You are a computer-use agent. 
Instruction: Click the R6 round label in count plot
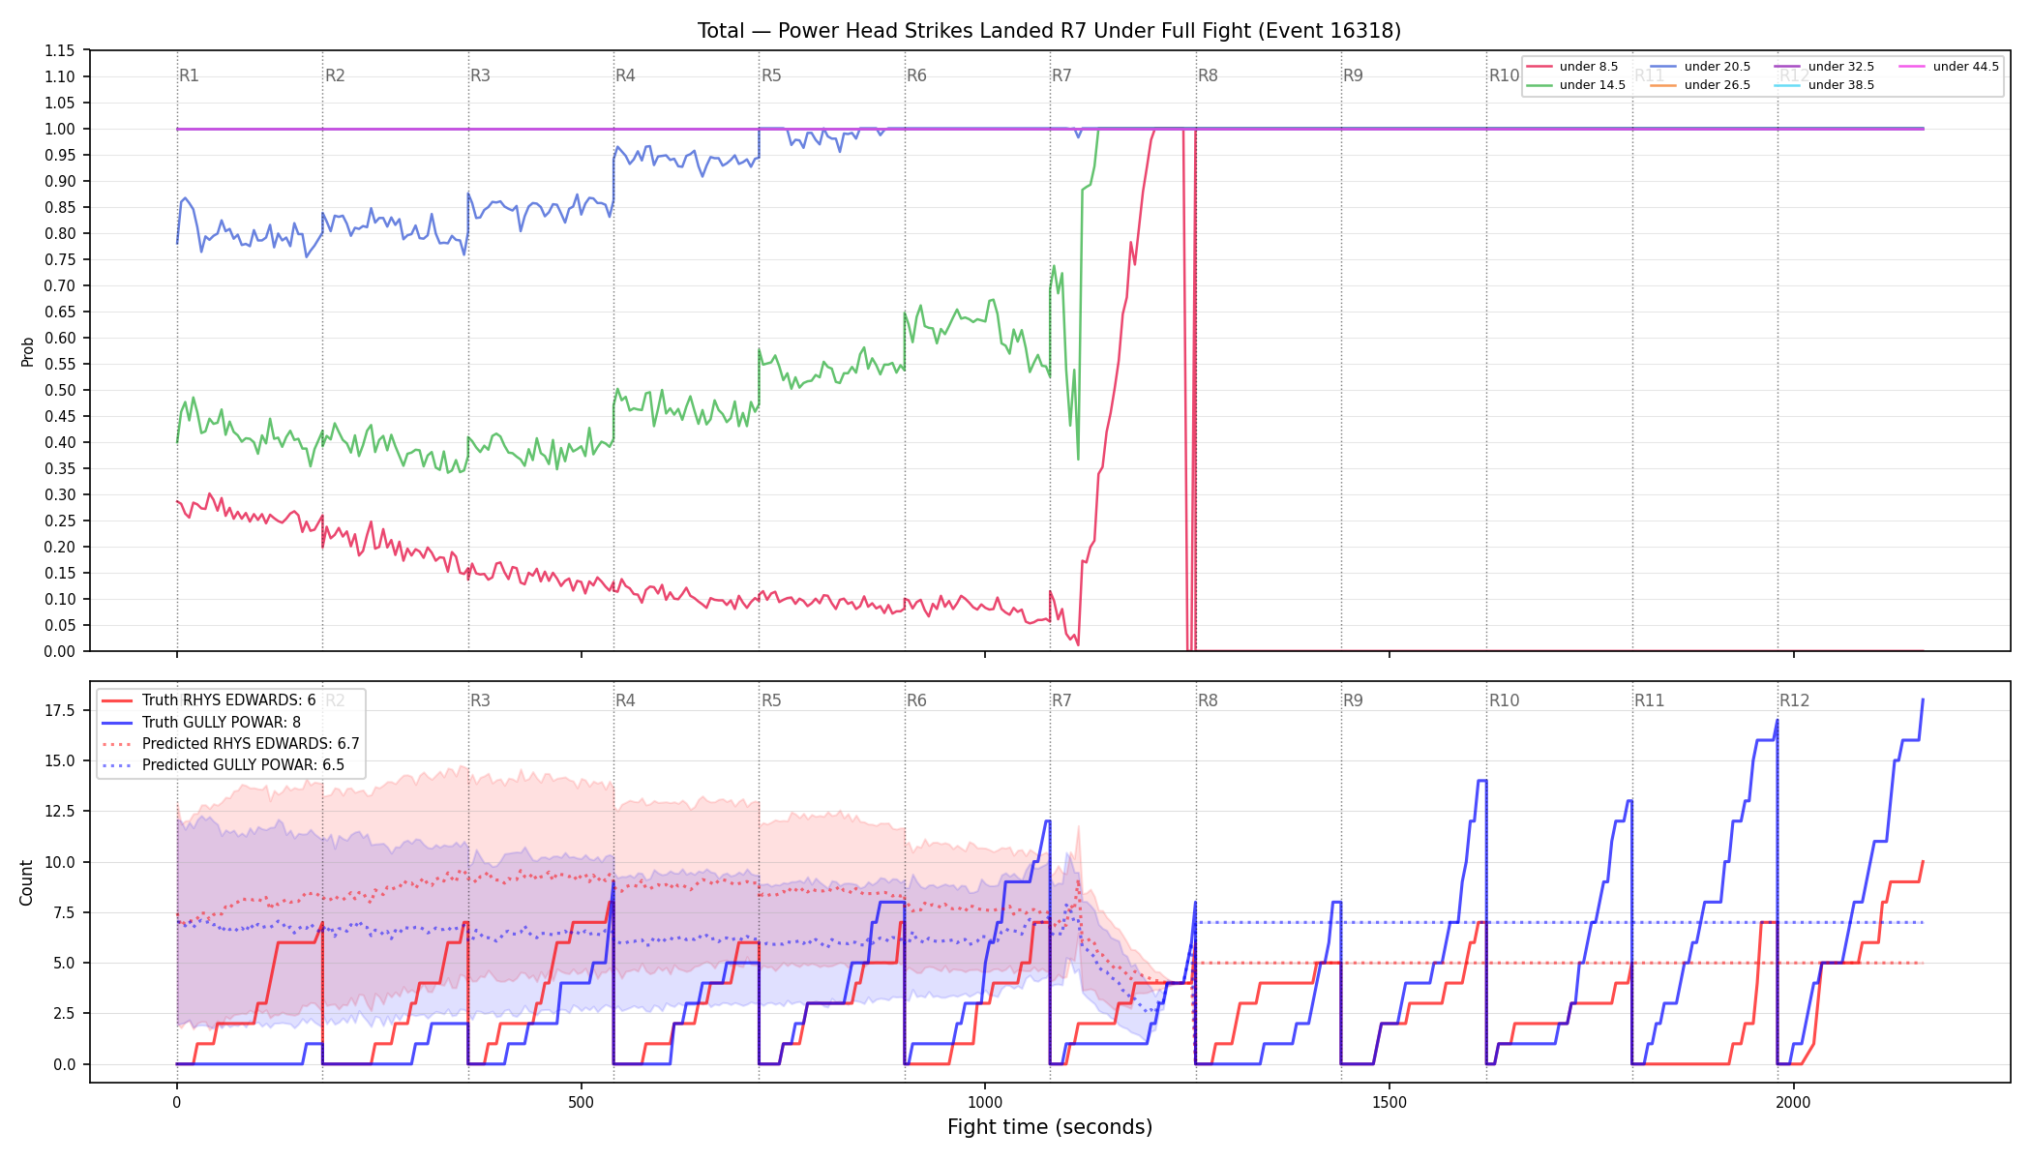916,700
